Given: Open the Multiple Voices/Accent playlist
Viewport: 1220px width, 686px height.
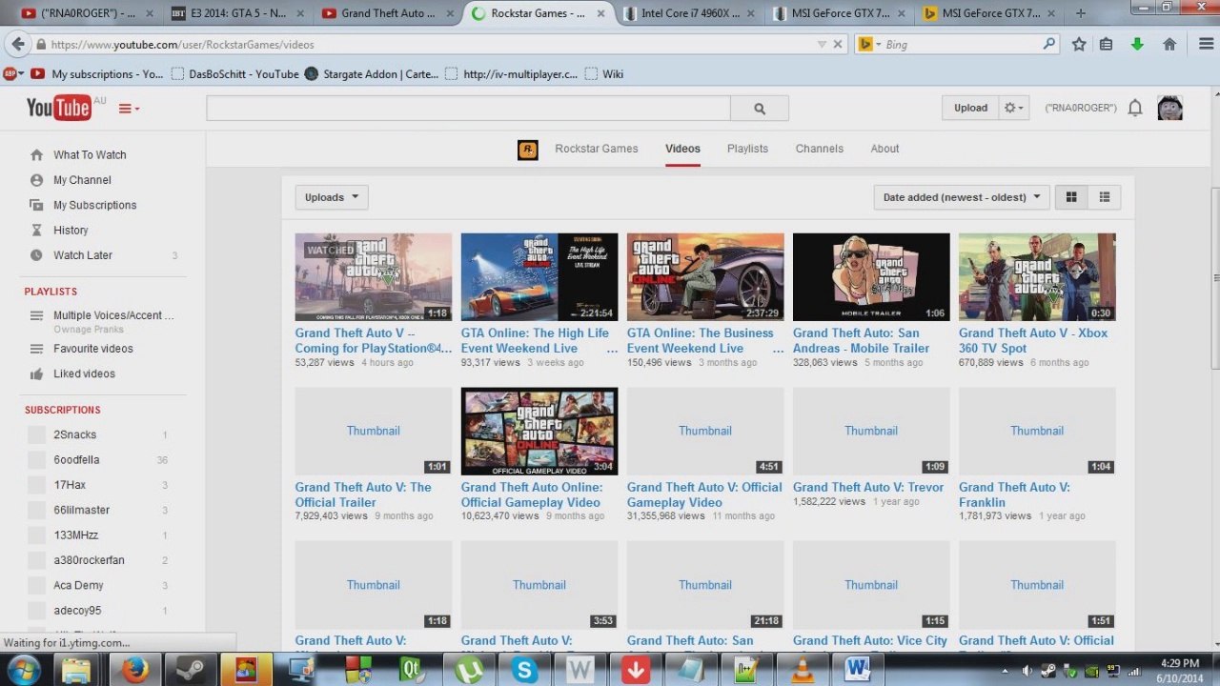Looking at the screenshot, I should pos(114,315).
